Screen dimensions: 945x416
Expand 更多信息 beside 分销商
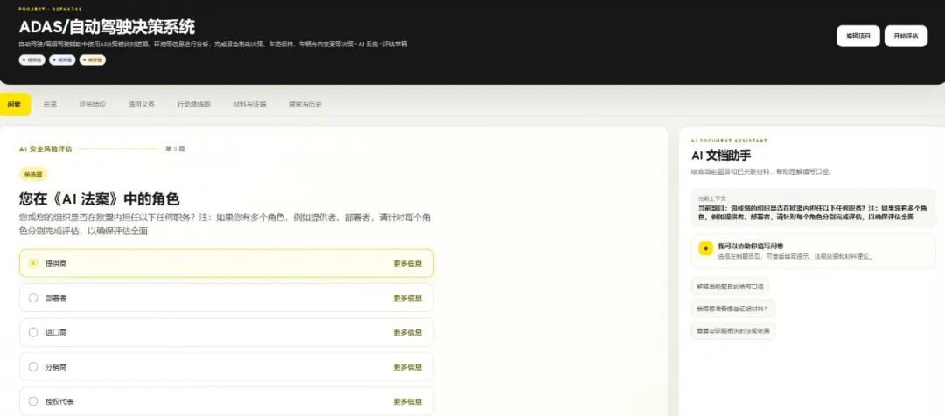coord(408,367)
